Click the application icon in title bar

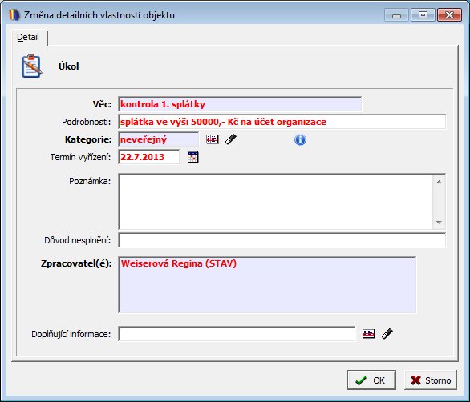pyautogui.click(x=14, y=15)
